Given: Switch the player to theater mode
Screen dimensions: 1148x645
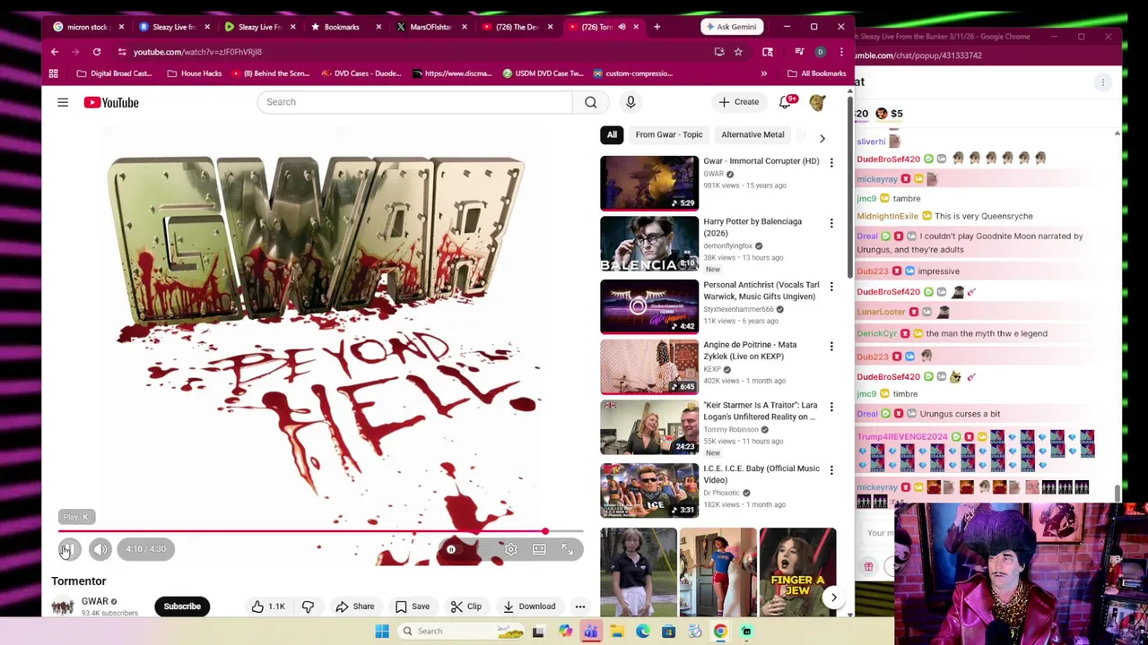Looking at the screenshot, I should point(539,549).
